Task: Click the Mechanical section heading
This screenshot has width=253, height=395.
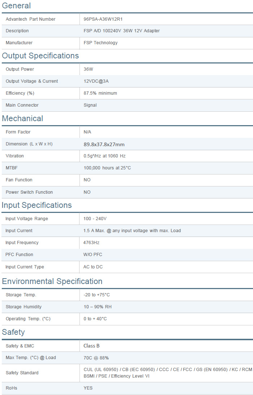Action: 22,119
